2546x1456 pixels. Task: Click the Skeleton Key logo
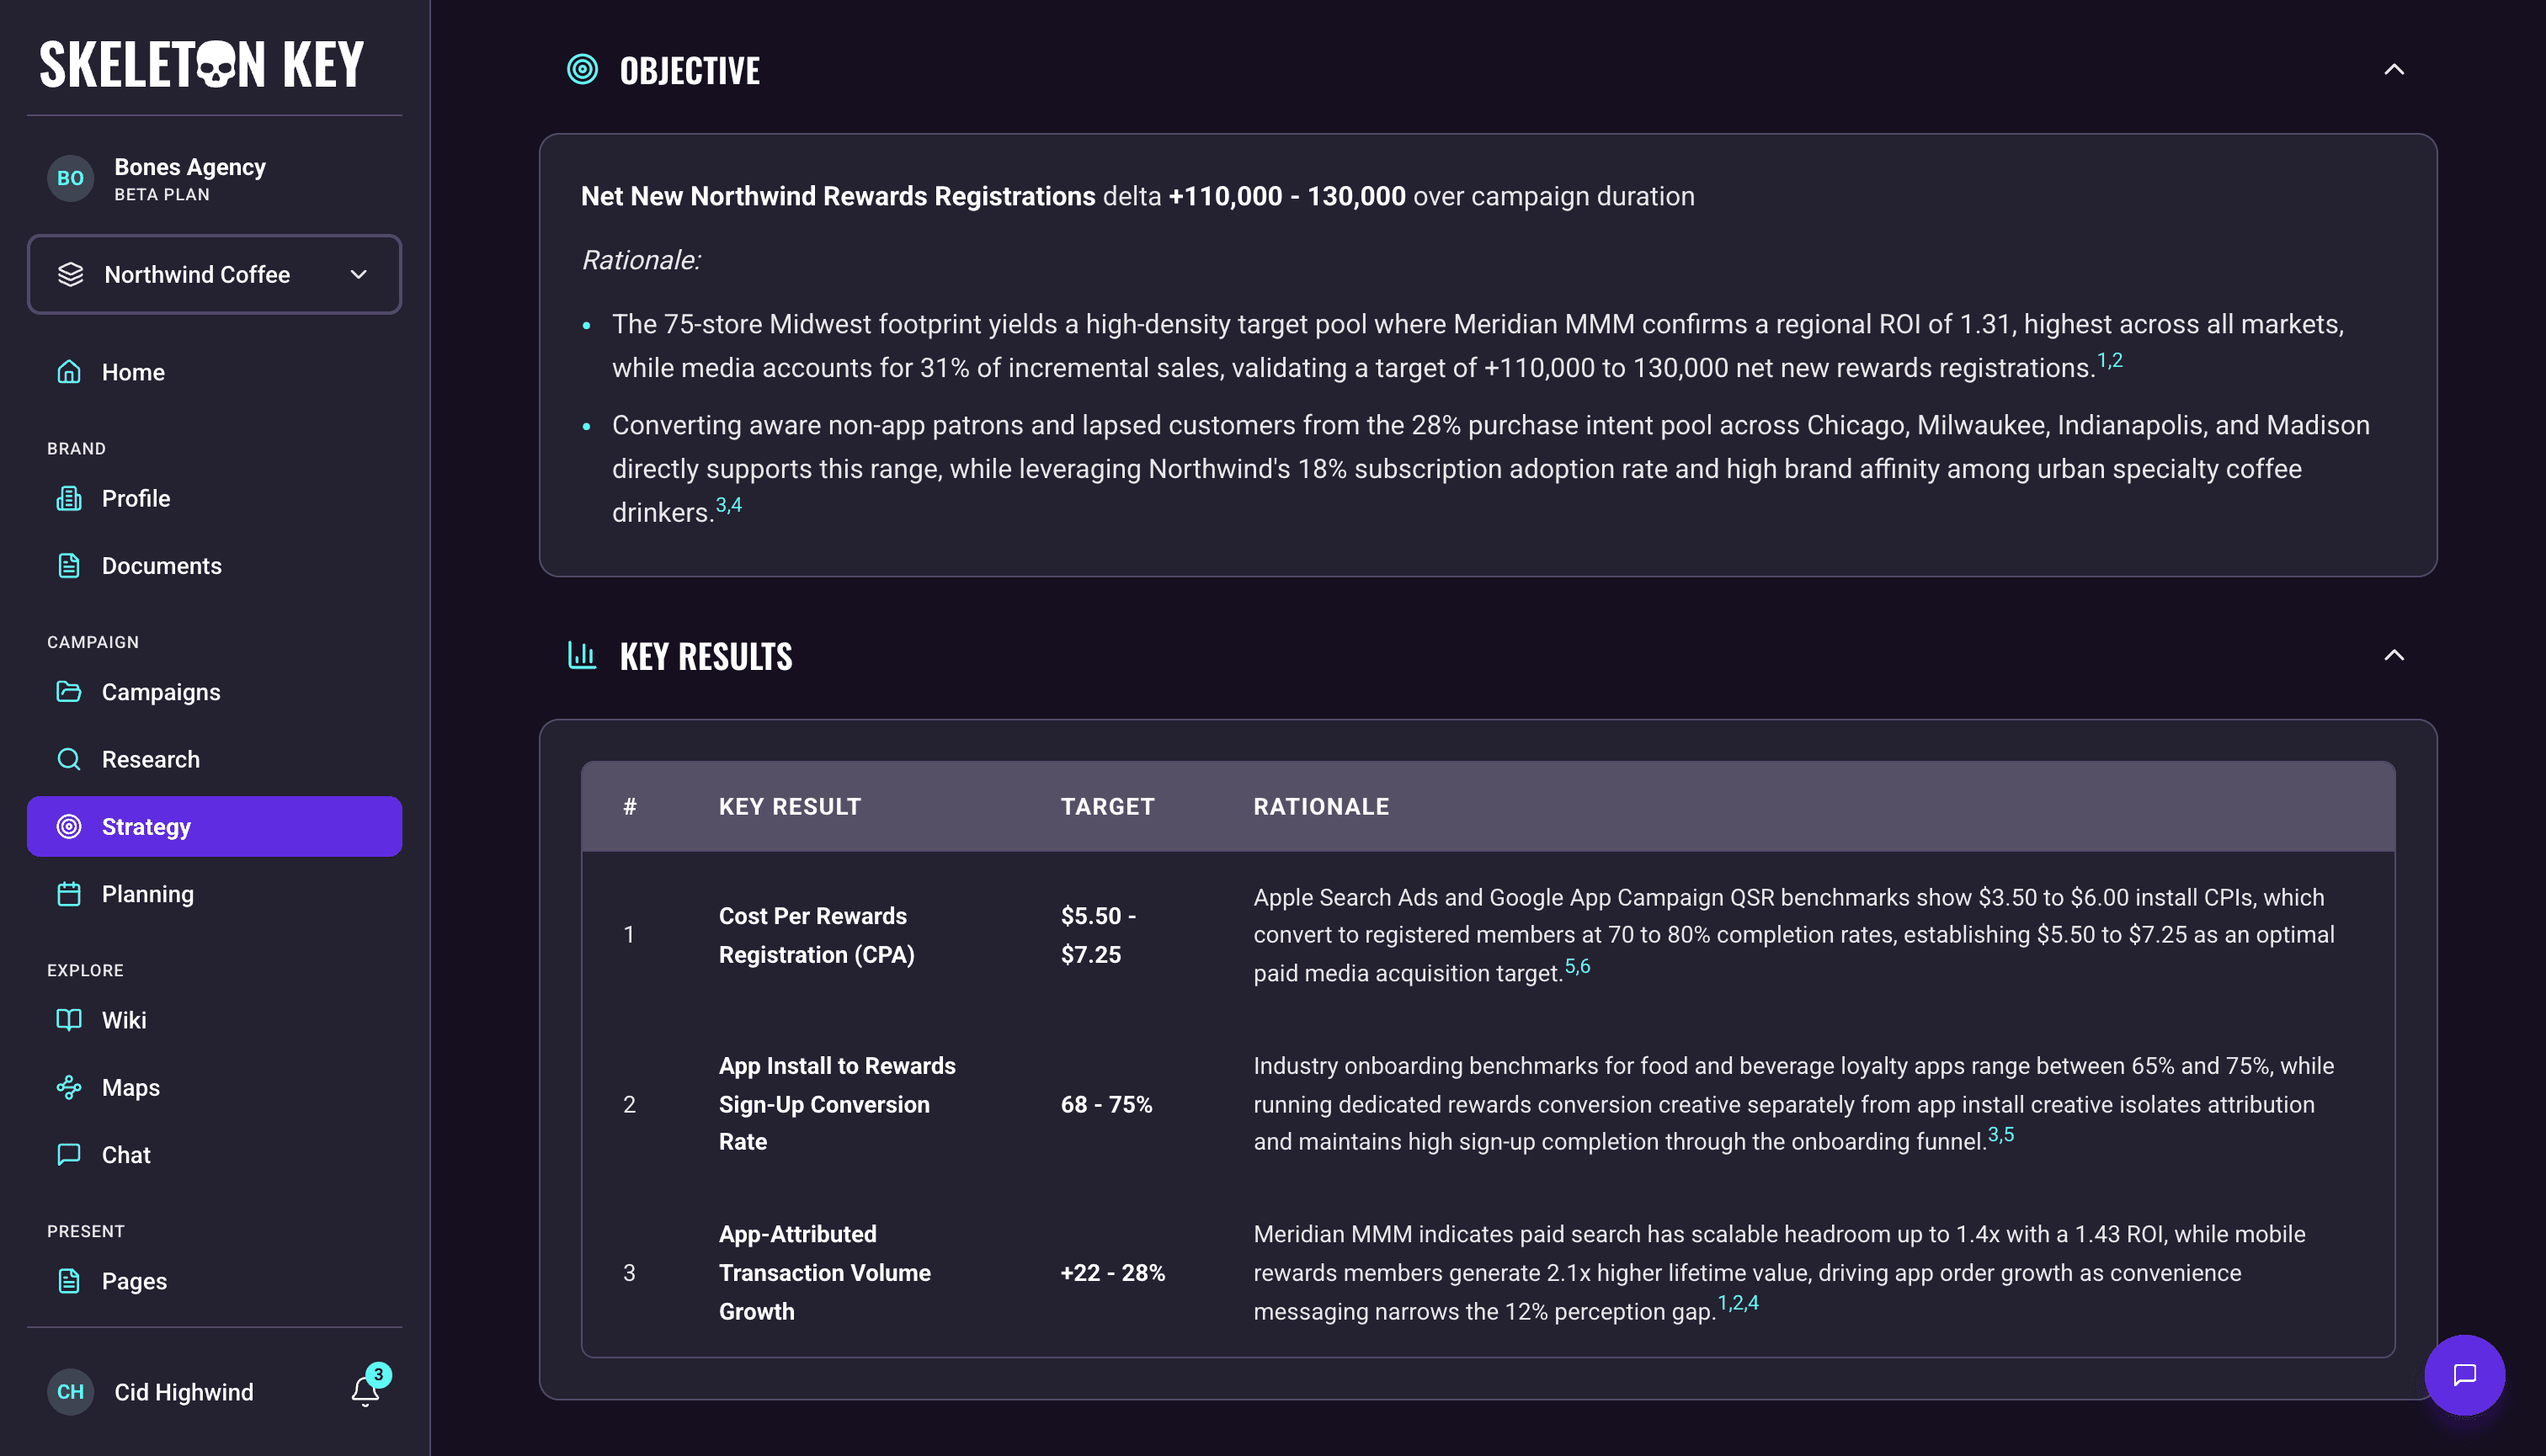tap(201, 64)
